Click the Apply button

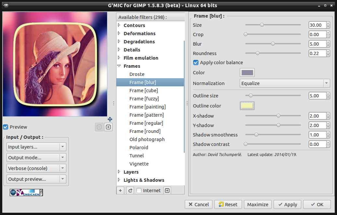[287, 205]
